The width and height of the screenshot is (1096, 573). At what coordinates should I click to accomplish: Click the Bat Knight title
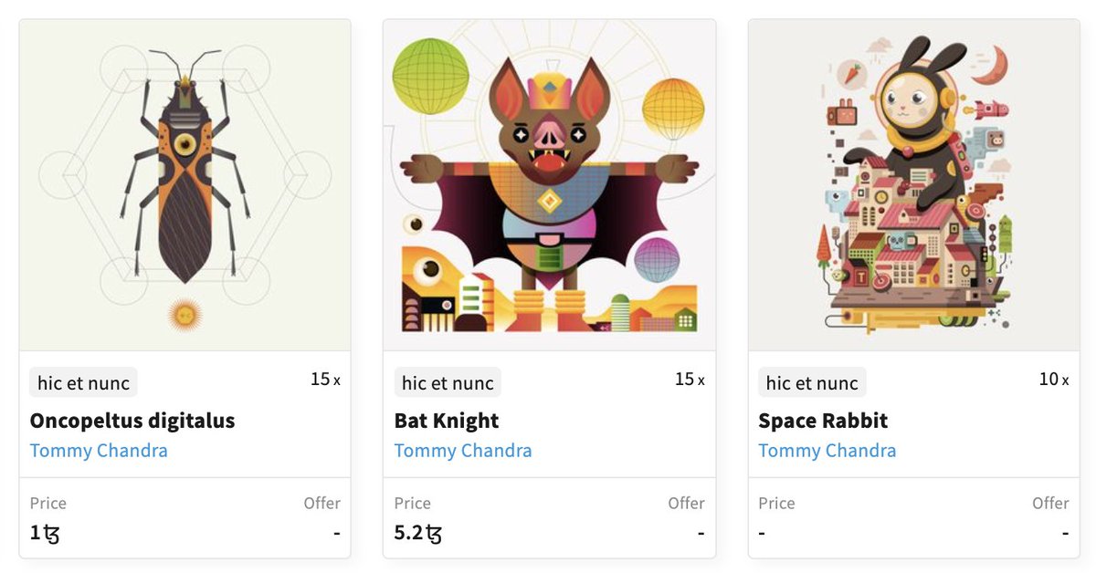pos(447,421)
